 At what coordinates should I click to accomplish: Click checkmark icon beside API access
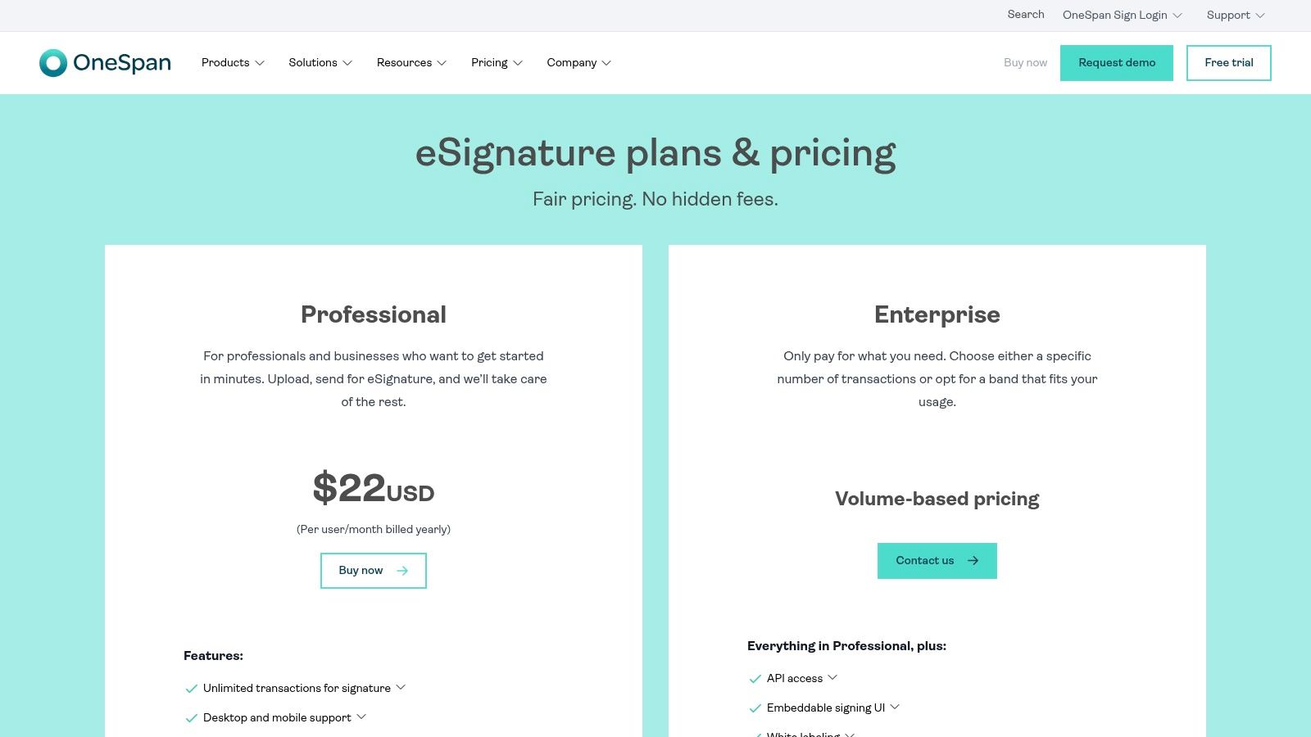click(755, 679)
